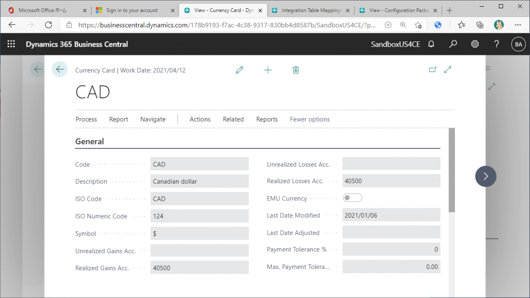Open a new browser tab
Viewport: 530px width, 298px height.
449,10
